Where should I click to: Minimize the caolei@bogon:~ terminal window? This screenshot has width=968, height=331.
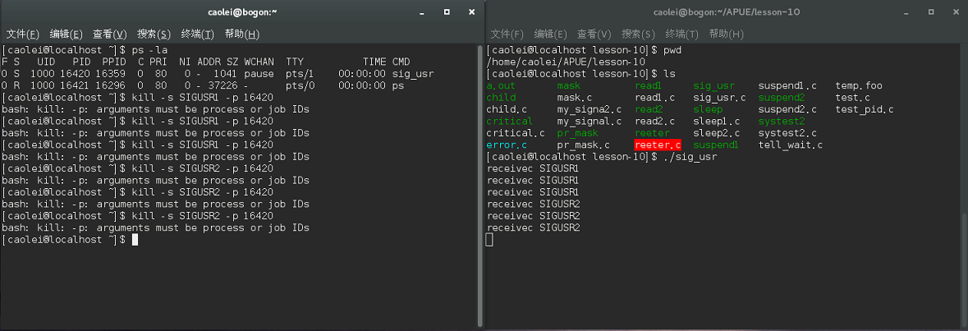[422, 11]
